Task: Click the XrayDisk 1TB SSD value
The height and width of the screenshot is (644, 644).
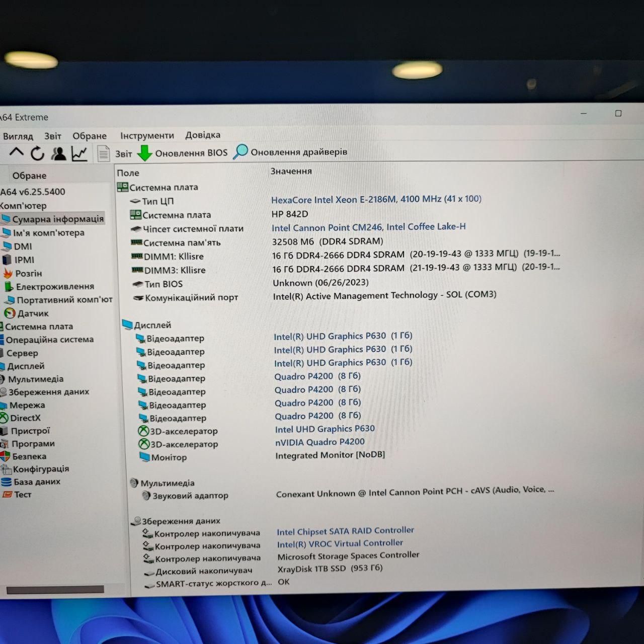Action: coord(330,569)
